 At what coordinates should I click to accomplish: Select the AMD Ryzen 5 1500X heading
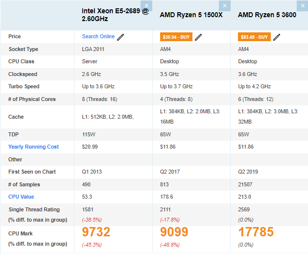pos(191,15)
